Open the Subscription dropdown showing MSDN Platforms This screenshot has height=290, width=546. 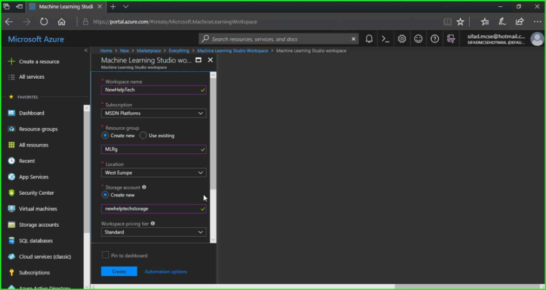point(154,113)
